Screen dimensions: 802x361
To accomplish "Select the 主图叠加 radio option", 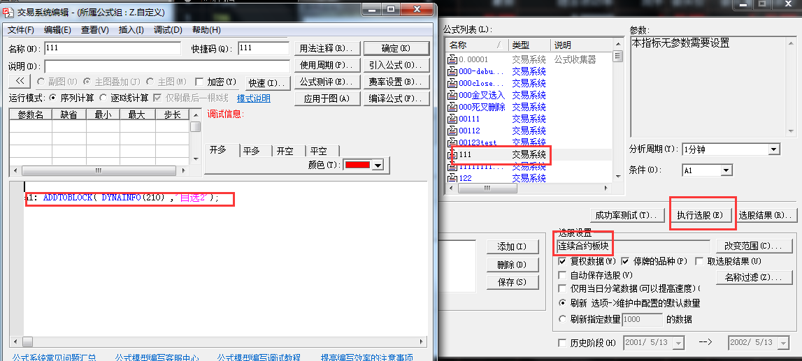I will (x=87, y=82).
